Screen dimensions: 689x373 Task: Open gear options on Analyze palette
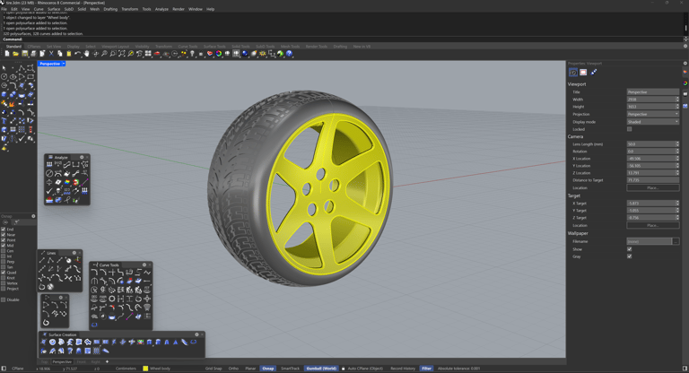click(82, 158)
